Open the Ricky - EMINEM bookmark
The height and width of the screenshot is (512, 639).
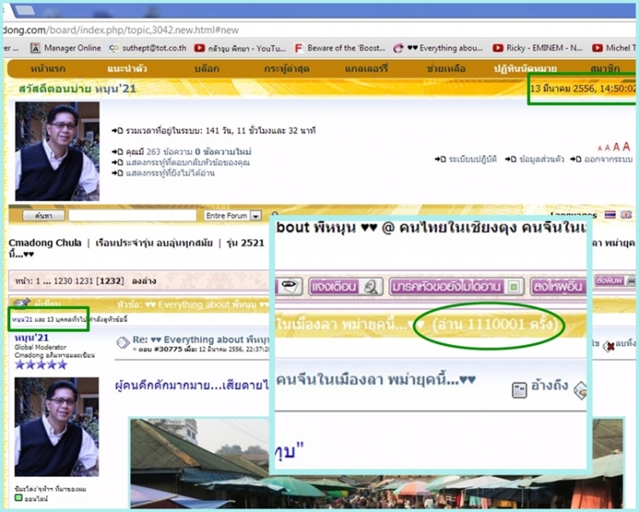coord(538,48)
